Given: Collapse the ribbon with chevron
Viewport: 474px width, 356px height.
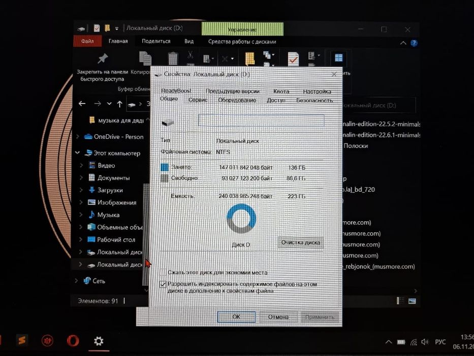Looking at the screenshot, I should pos(403,43).
